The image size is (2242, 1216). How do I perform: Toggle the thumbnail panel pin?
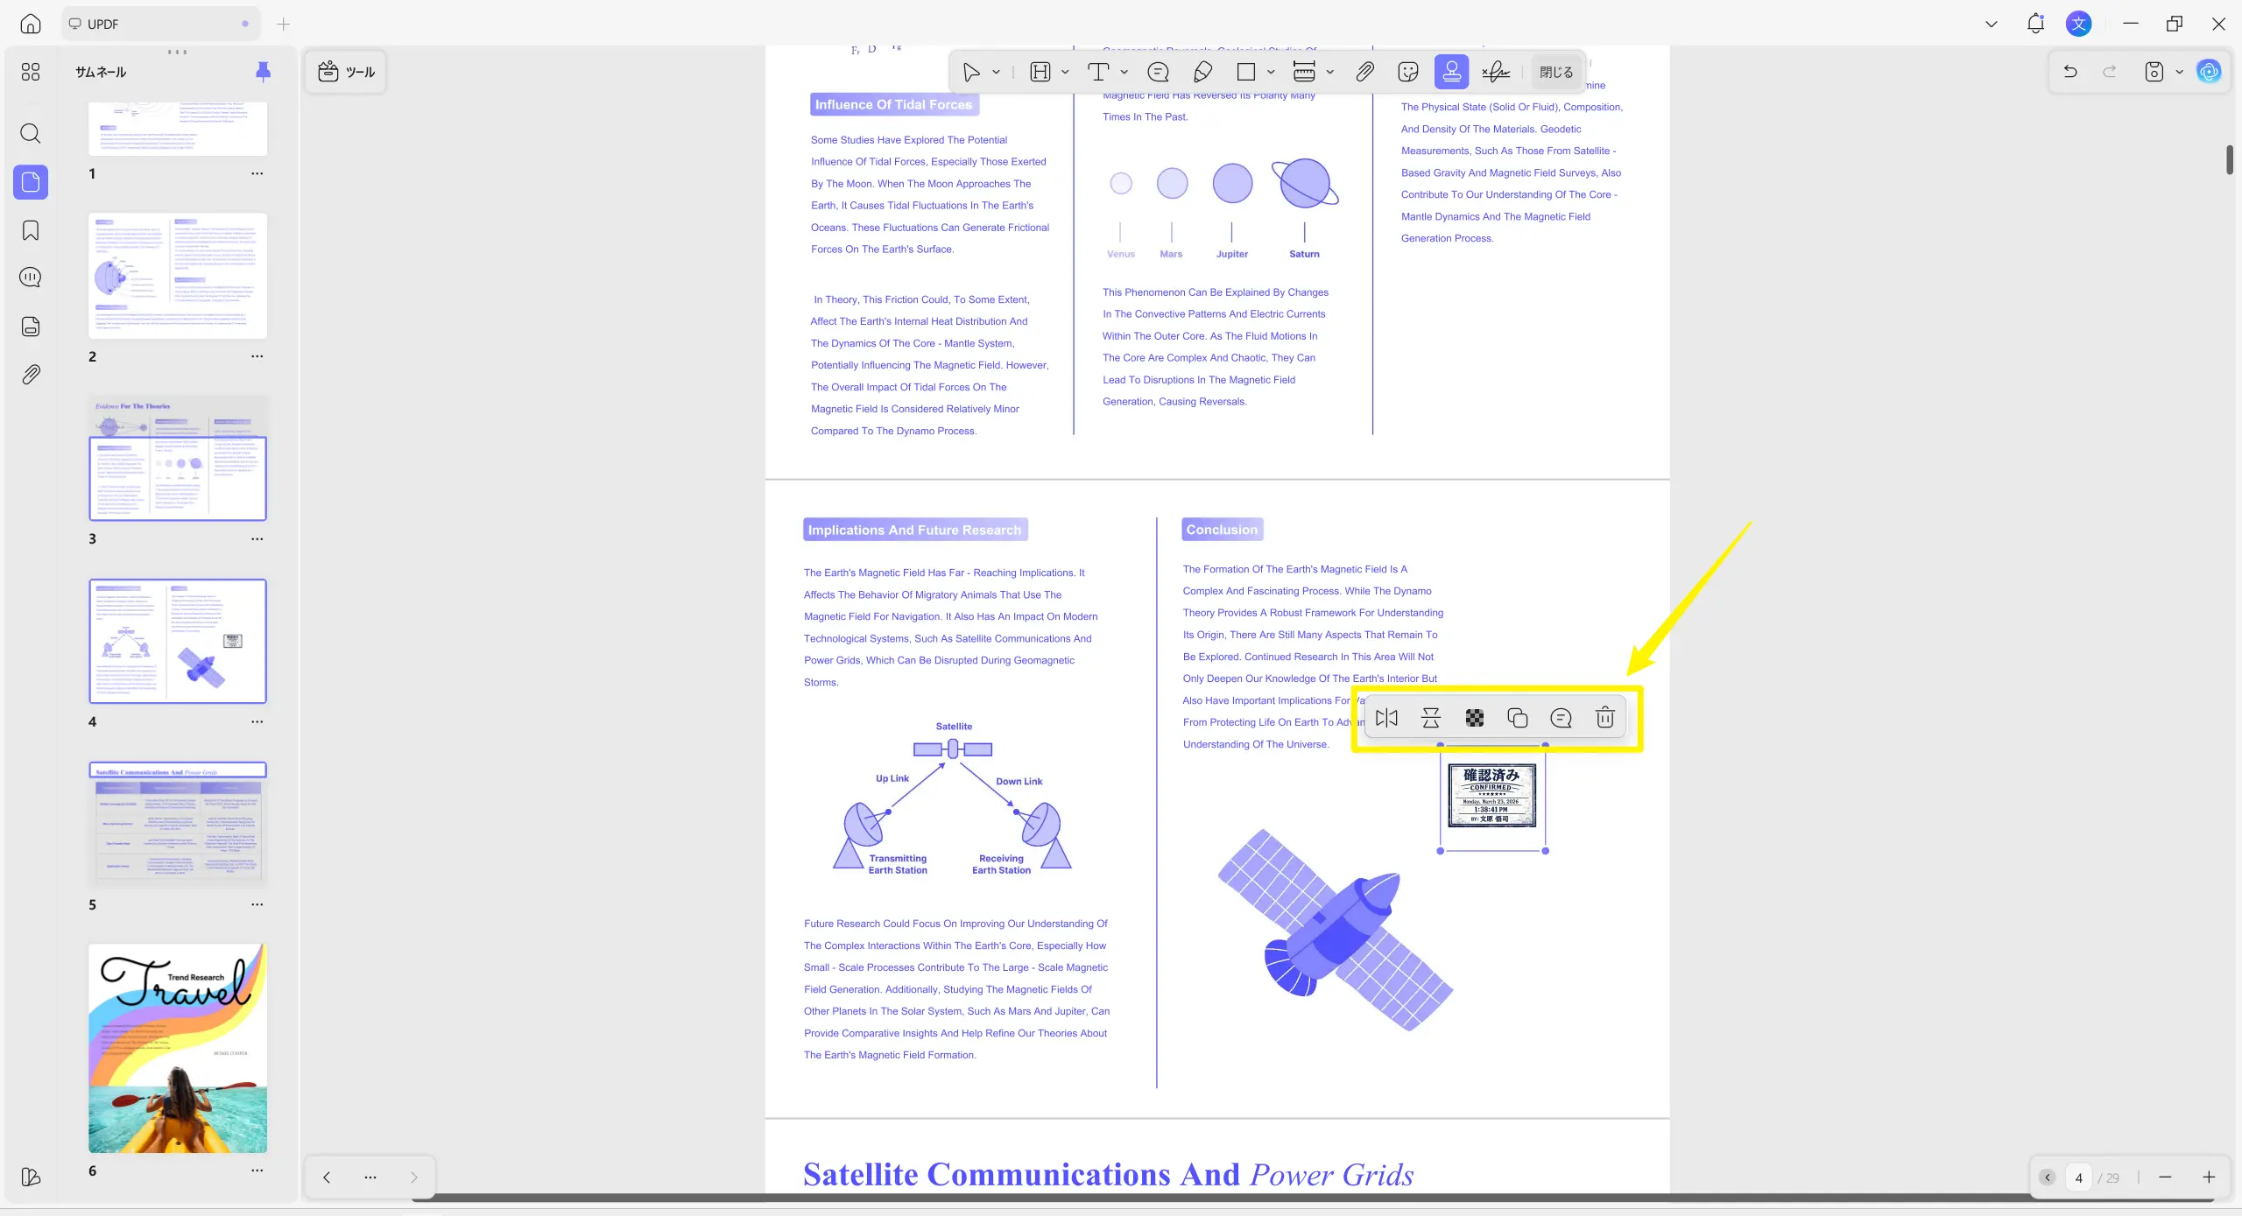point(263,72)
